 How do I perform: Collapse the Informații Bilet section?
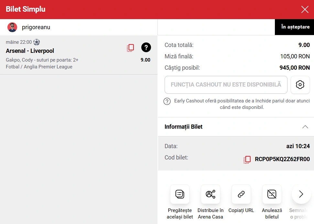coord(305,127)
